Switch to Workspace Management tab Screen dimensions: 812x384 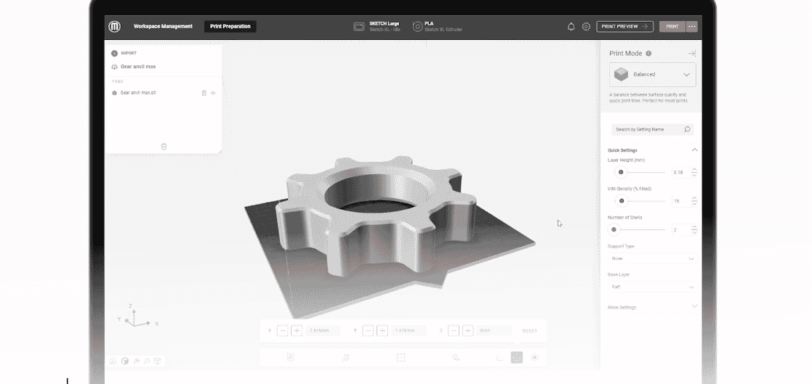163,27
